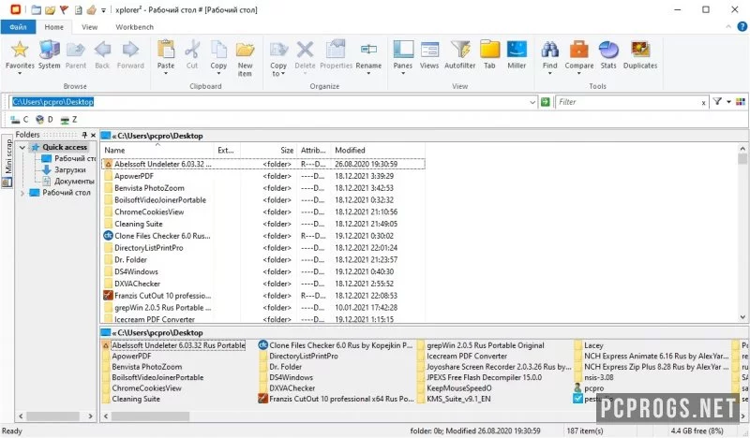Switch to the View ribbon tab
The image size is (750, 438).
point(89,27)
